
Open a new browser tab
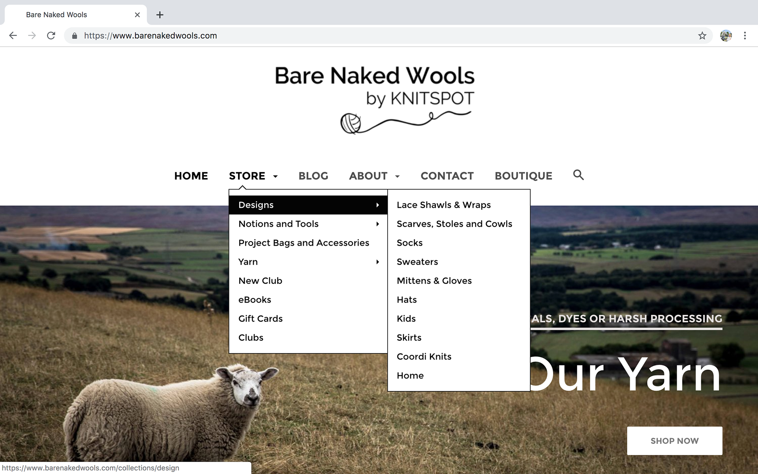pyautogui.click(x=159, y=15)
